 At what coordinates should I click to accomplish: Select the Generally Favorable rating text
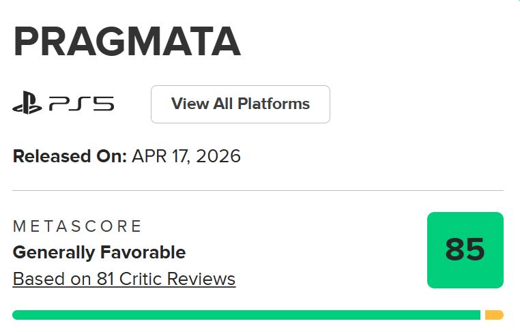tap(99, 252)
